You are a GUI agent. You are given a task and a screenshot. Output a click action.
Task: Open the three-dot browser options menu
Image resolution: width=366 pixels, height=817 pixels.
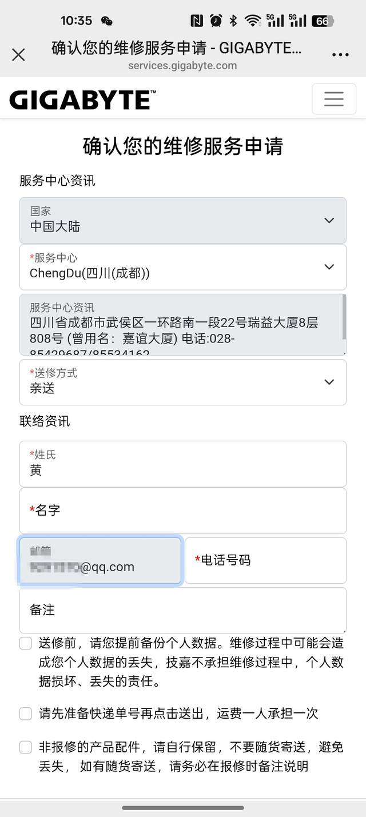(340, 55)
